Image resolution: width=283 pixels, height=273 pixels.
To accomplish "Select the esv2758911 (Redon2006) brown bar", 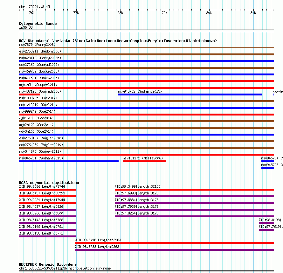I will 146,54.
